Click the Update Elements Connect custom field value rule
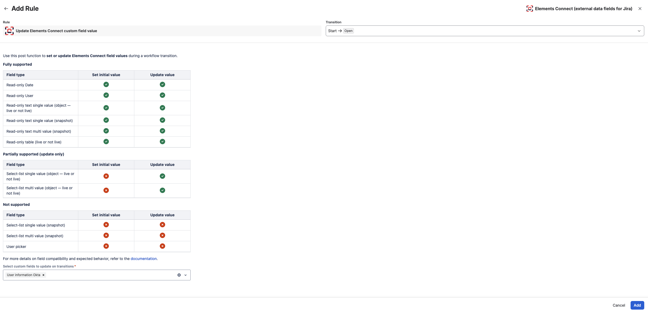Viewport: 648px width, 312px height. click(x=162, y=31)
